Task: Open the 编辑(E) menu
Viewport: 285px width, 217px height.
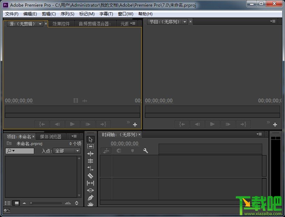Action: click(30, 14)
